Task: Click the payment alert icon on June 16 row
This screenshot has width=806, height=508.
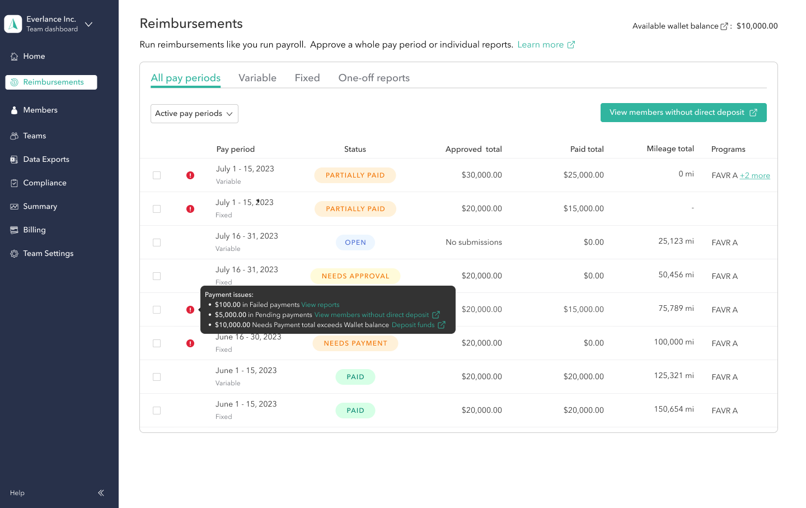Action: click(190, 343)
